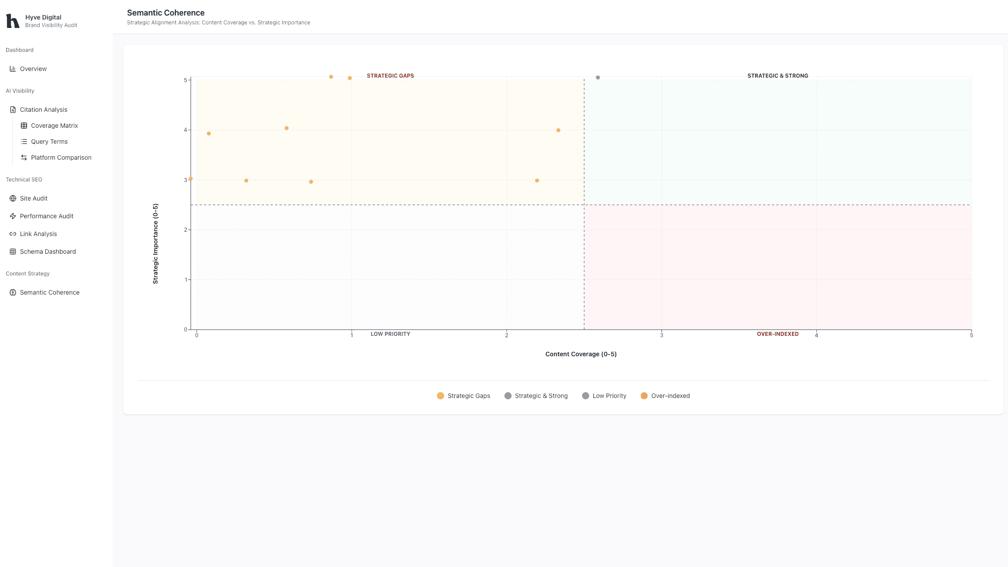Click the gray Strategic & Strong data point
Image resolution: width=1008 pixels, height=567 pixels.
[x=598, y=78]
